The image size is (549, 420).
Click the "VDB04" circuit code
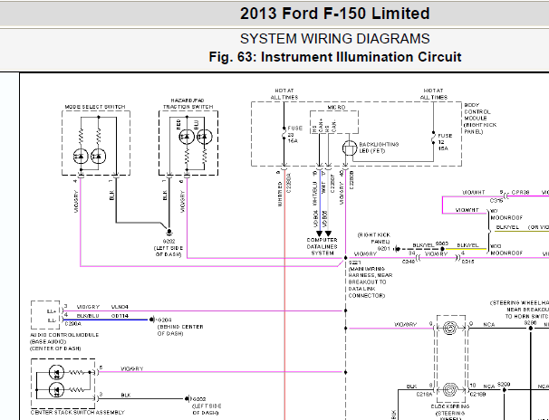point(314,219)
